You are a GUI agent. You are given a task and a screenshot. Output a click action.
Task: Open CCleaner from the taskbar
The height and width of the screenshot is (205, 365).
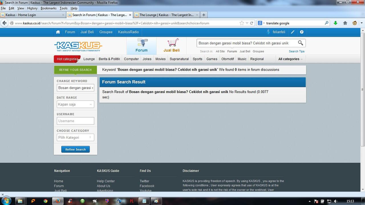(70, 201)
